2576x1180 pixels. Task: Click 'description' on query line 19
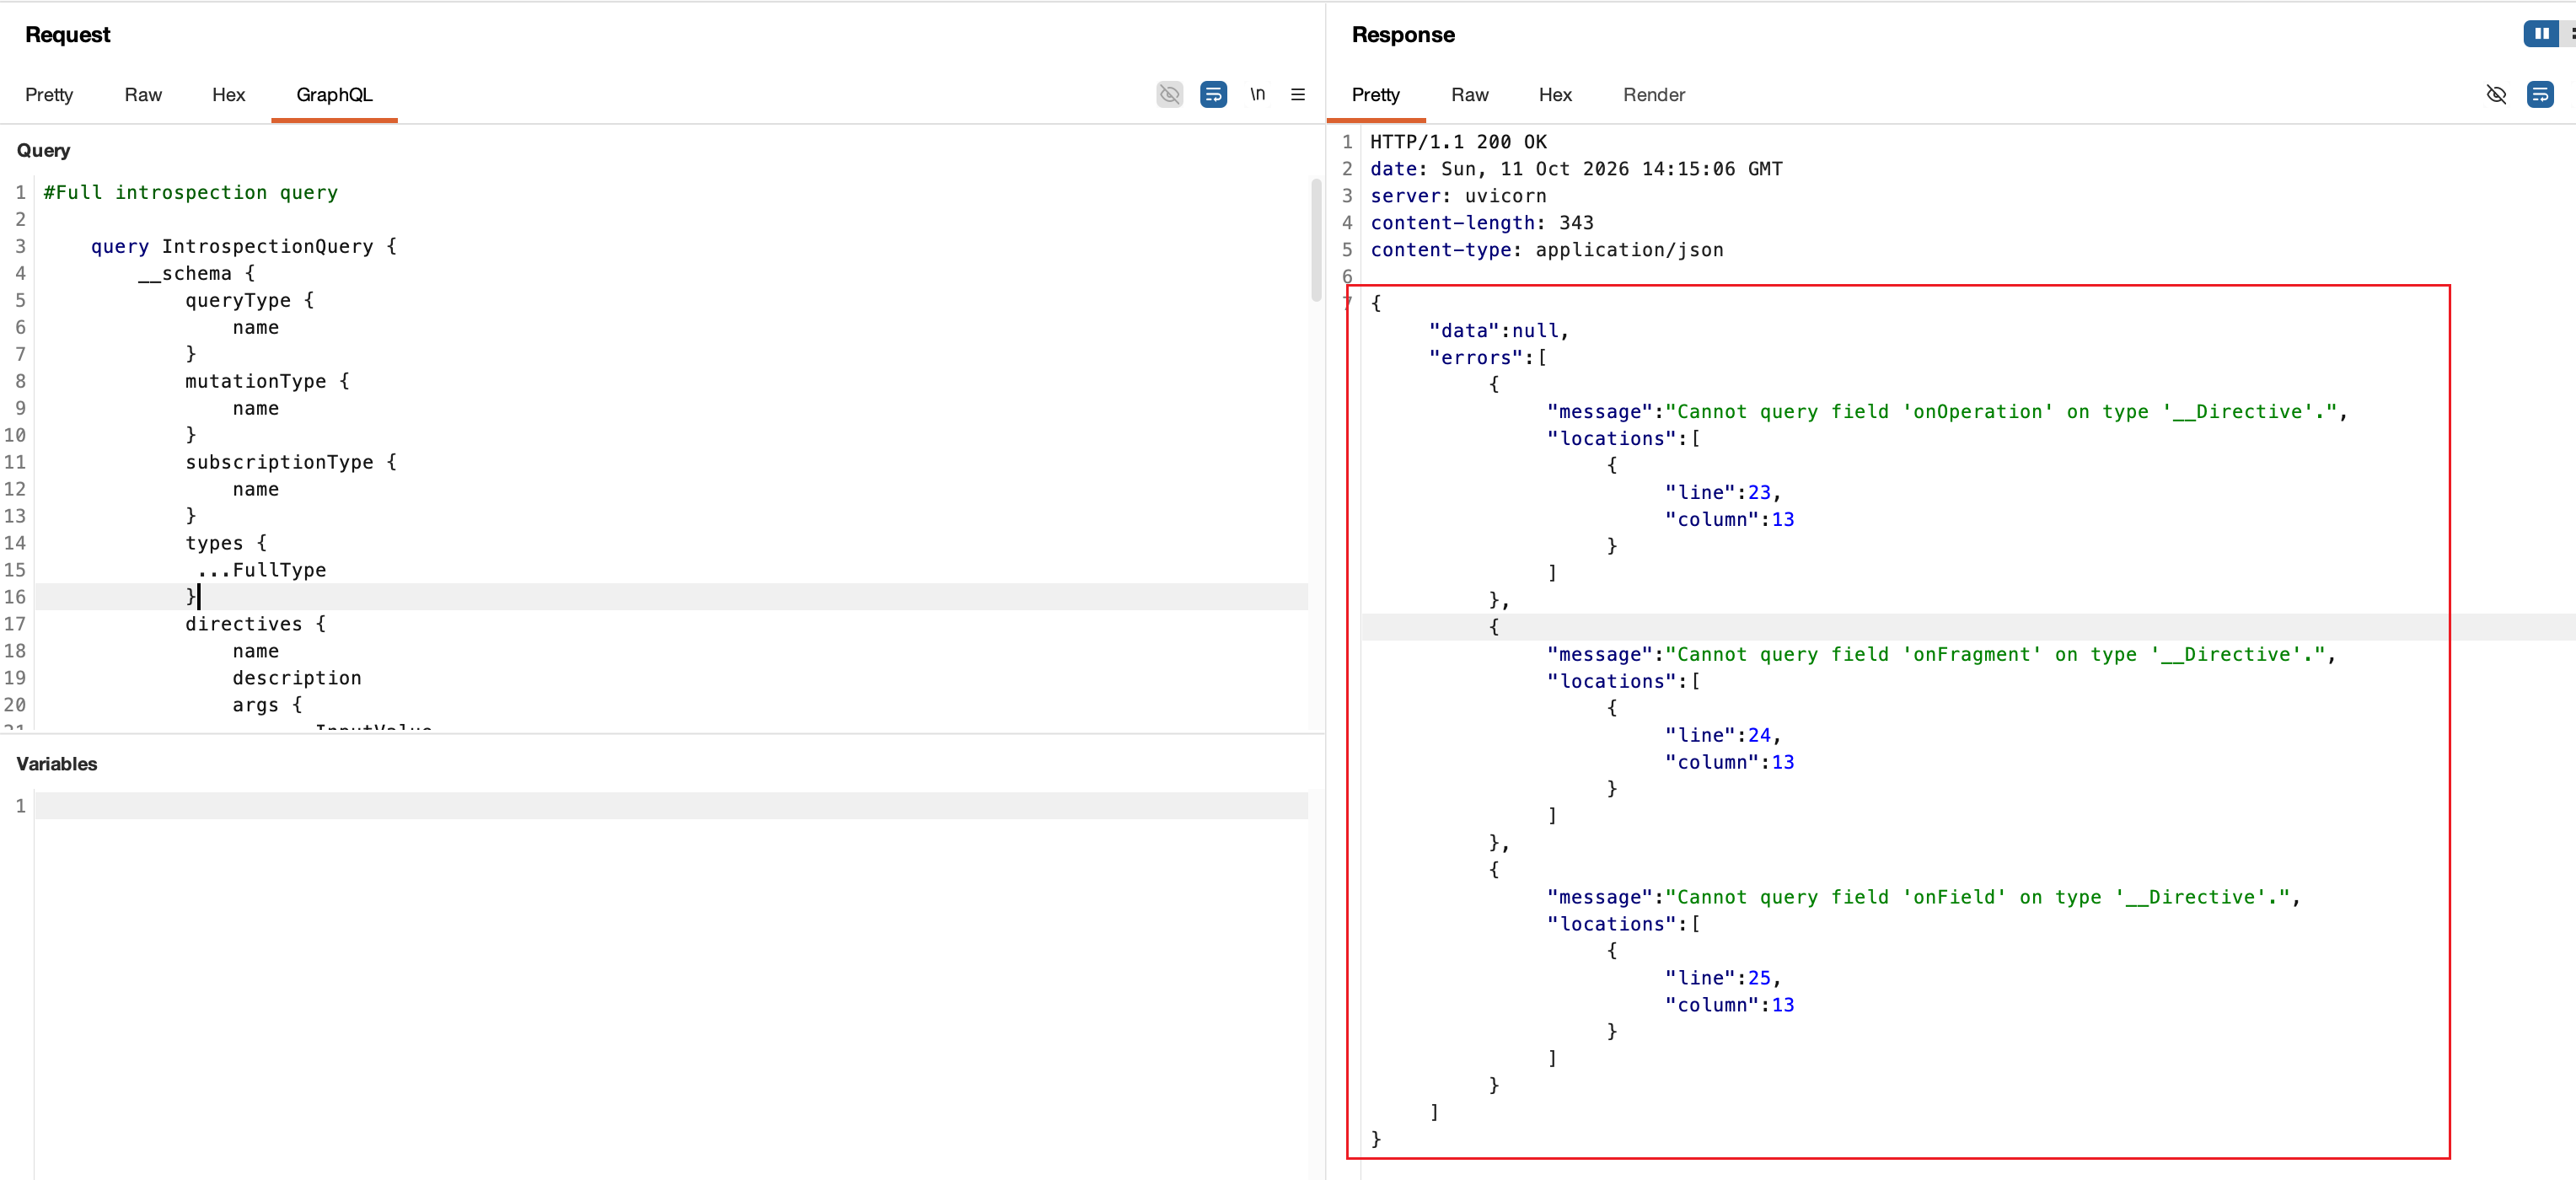[x=297, y=678]
